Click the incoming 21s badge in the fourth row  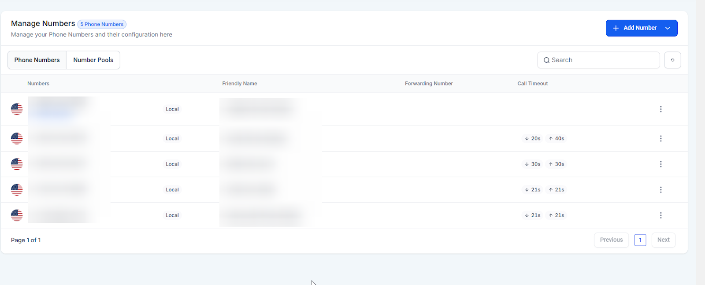532,189
